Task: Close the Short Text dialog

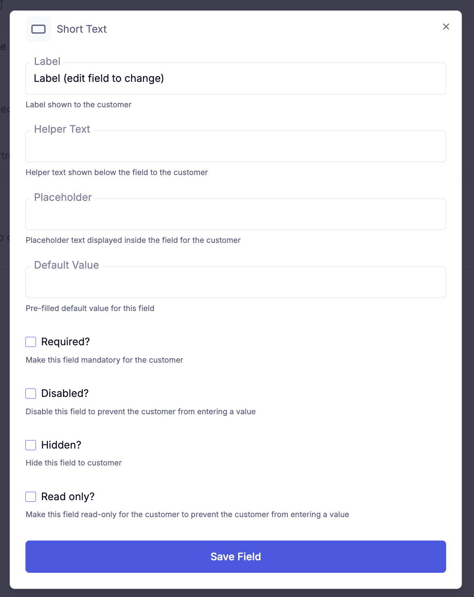Action: [x=446, y=27]
